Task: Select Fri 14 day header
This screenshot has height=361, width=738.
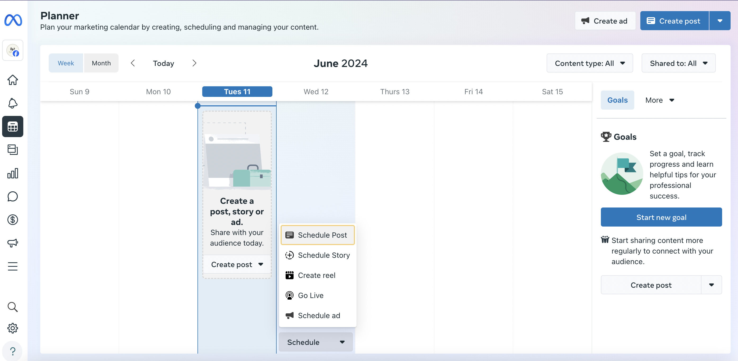Action: pyautogui.click(x=474, y=91)
